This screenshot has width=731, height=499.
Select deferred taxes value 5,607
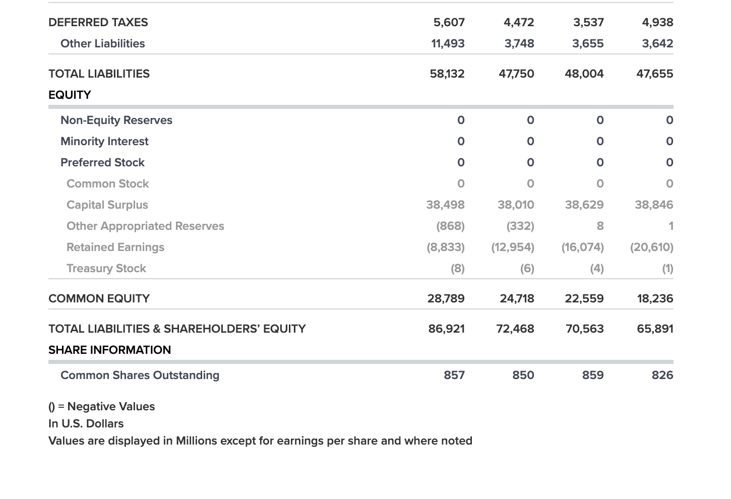pos(449,22)
